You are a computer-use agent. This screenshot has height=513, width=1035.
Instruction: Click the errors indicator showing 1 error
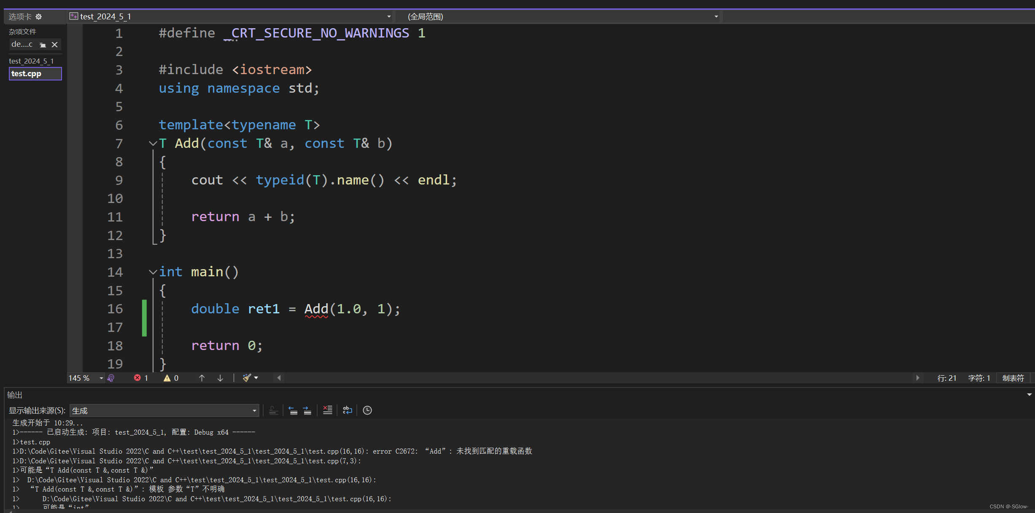(x=141, y=378)
